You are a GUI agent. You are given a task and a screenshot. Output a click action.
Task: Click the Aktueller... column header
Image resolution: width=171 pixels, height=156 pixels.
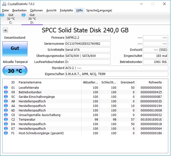point(90,82)
